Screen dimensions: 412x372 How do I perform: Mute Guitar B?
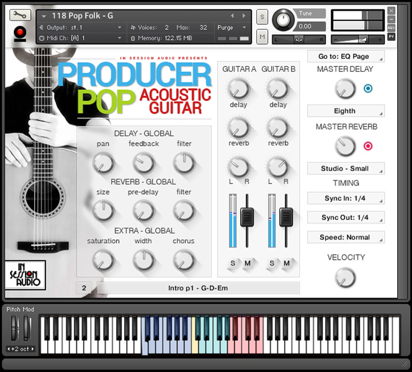tap(287, 263)
